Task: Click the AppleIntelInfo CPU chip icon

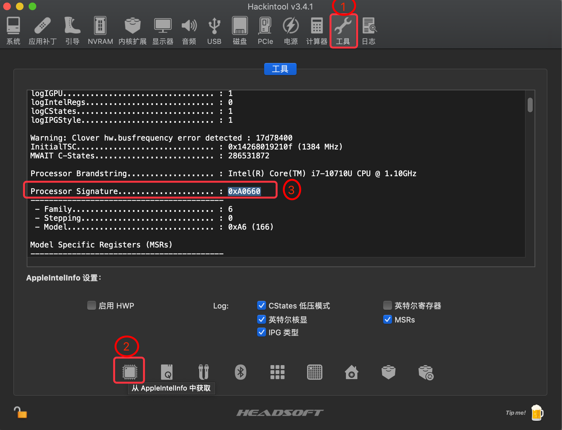Action: [130, 371]
